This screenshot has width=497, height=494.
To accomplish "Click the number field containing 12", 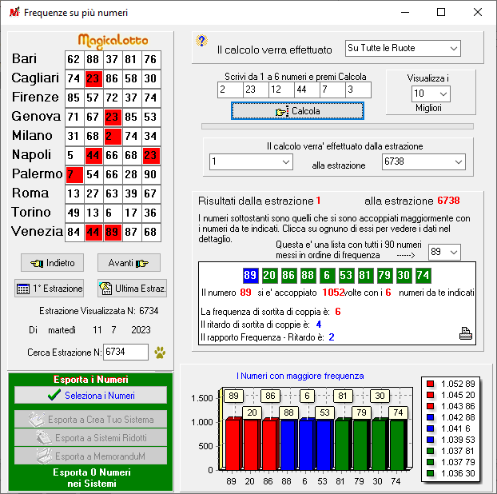I will (281, 90).
